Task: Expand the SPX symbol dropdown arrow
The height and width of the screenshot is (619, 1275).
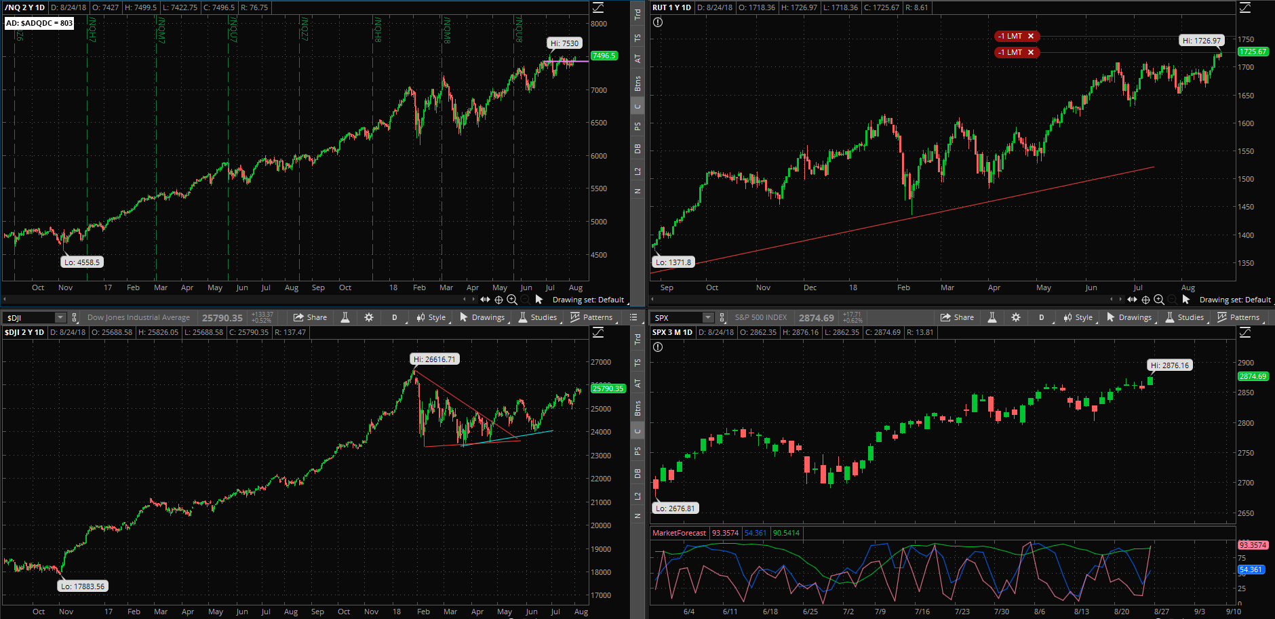Action: point(708,317)
